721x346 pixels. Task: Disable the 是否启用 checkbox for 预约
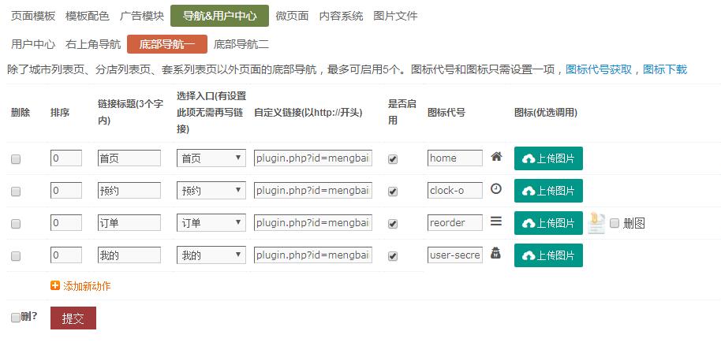click(393, 192)
